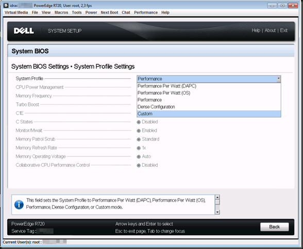Click the Dell logo
Image resolution: width=303 pixels, height=249 pixels.
click(24, 31)
